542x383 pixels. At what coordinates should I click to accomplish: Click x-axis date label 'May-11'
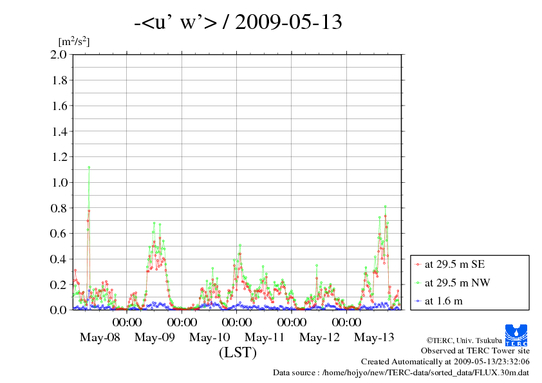pos(265,337)
